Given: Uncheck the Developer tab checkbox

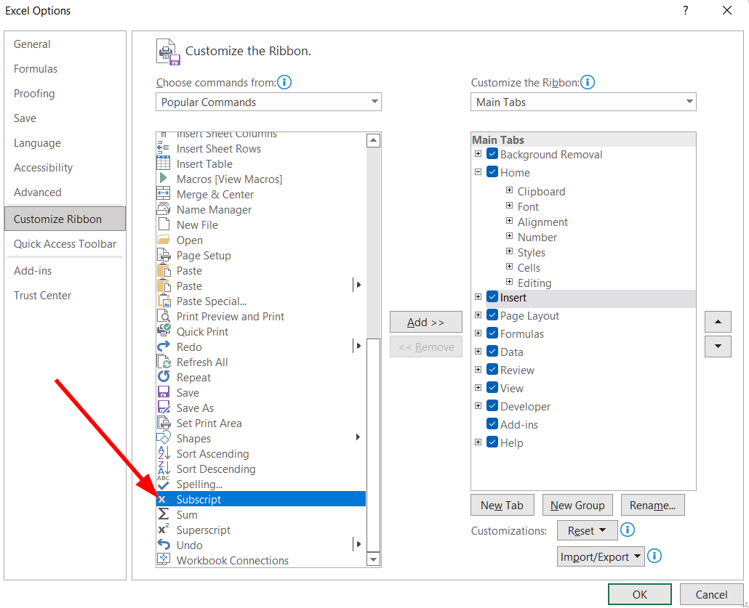Looking at the screenshot, I should click(492, 406).
